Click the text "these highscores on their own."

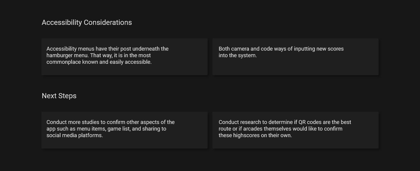point(255,135)
